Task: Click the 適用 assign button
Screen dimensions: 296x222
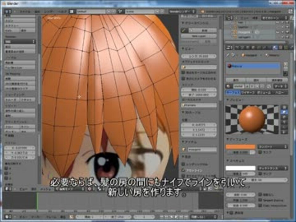Action: 236,80
